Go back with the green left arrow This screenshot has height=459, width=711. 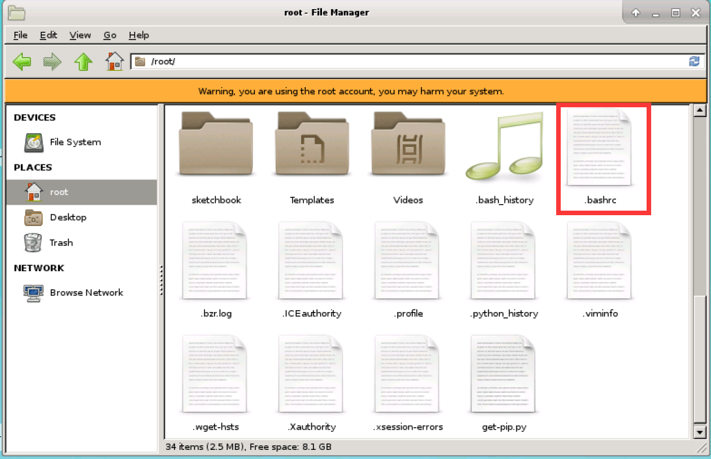21,62
